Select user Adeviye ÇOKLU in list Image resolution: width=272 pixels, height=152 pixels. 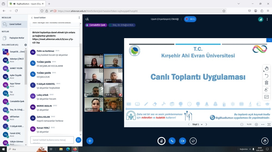(14, 60)
